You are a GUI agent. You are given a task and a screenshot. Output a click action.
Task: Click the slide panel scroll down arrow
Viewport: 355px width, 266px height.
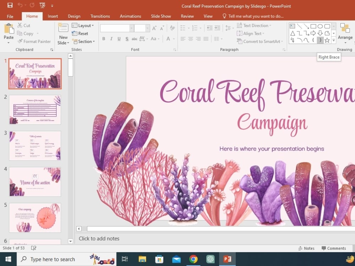click(70, 241)
